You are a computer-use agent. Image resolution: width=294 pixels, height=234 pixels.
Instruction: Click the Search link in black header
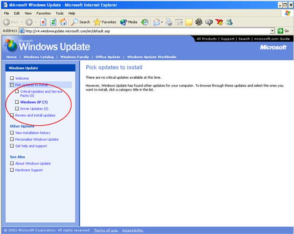point(244,39)
